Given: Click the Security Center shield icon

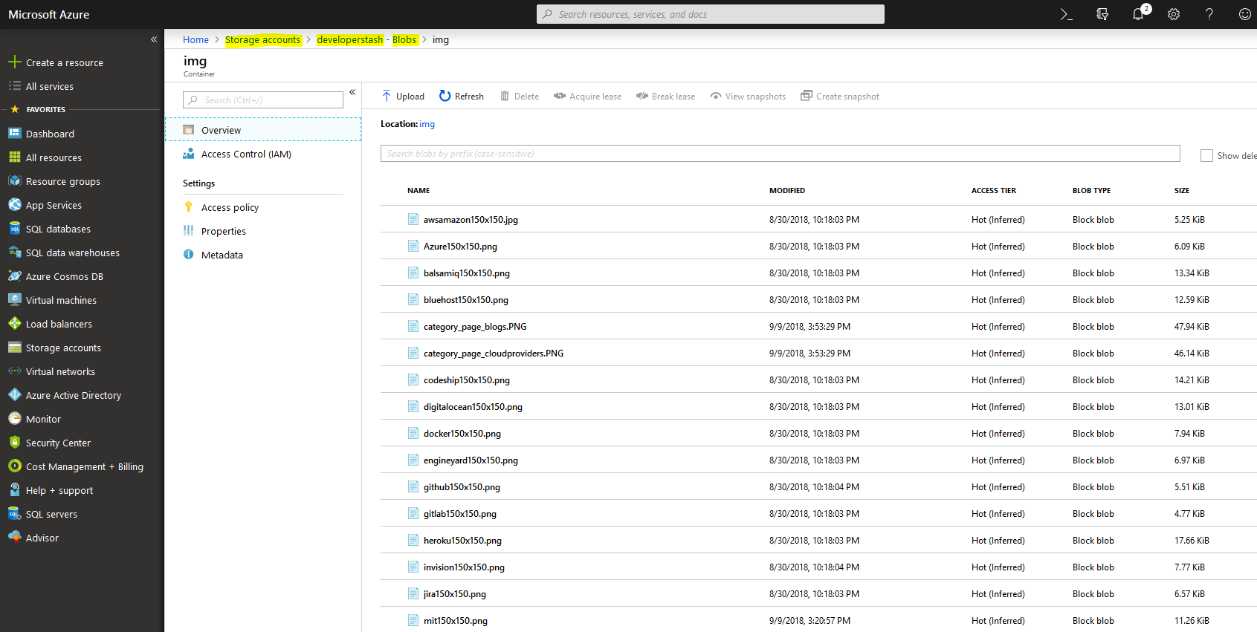Looking at the screenshot, I should (15, 443).
